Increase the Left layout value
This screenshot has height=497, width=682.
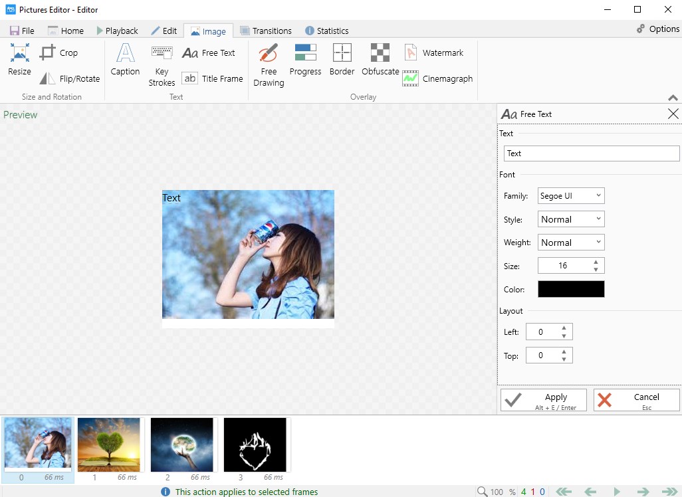tap(564, 328)
